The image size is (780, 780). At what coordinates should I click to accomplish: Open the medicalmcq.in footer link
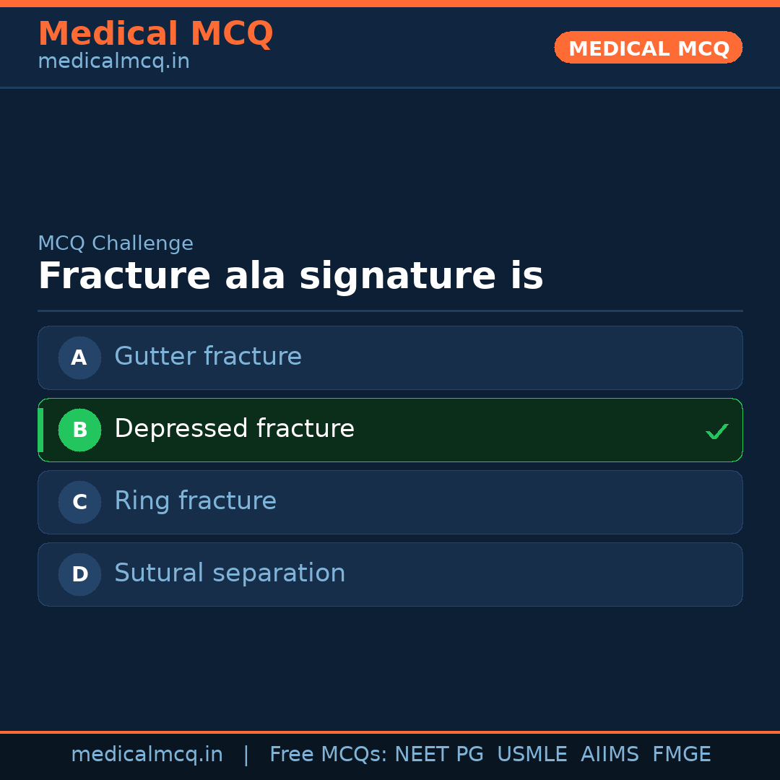coord(147,754)
